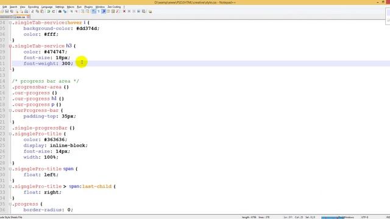Collapse the .ourProgress-bar rule fold marker
Image resolution: width=390 pixels, height=219 pixels.
[10, 110]
